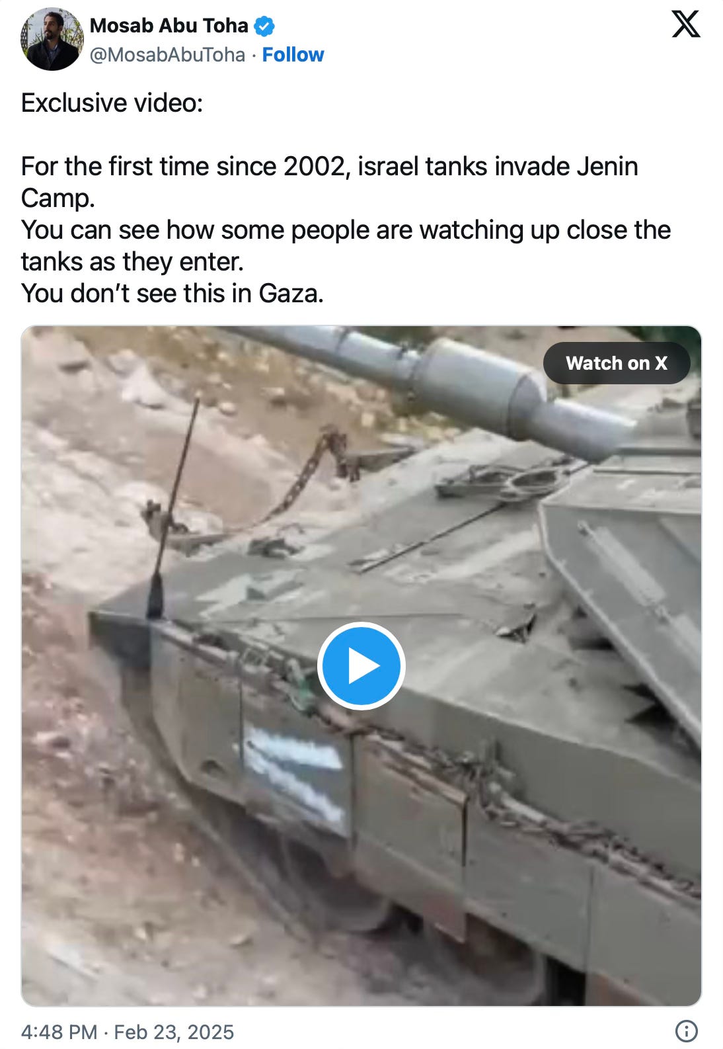Click the white-blue marking on tank's side

coord(295,775)
